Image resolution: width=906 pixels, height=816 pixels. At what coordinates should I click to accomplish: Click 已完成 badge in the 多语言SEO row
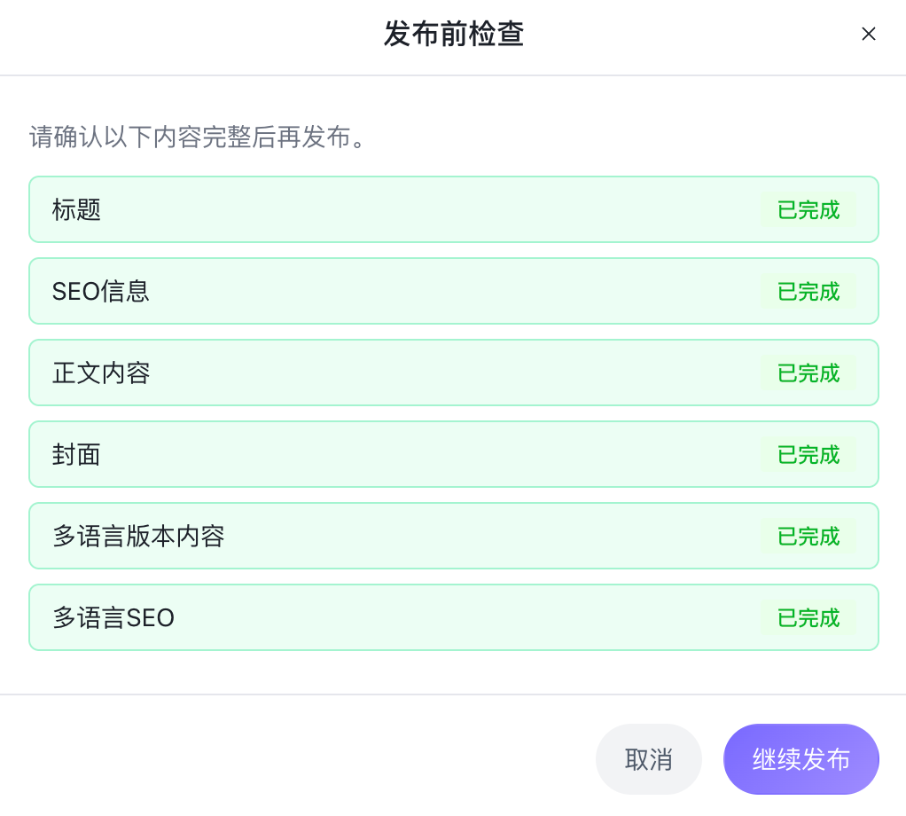tap(808, 618)
